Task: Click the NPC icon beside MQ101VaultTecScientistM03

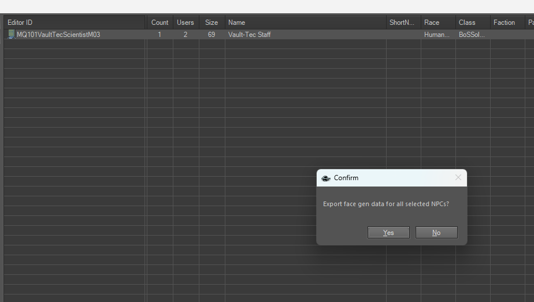Action: point(11,34)
